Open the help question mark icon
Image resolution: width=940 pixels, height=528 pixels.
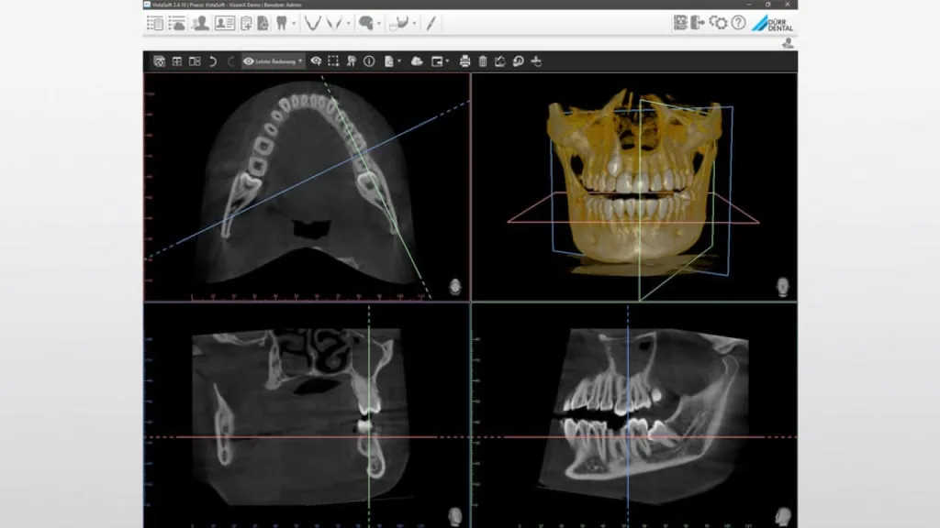tap(738, 23)
